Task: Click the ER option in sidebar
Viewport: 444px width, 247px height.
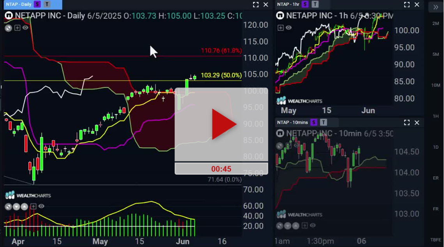Action: coord(435,178)
